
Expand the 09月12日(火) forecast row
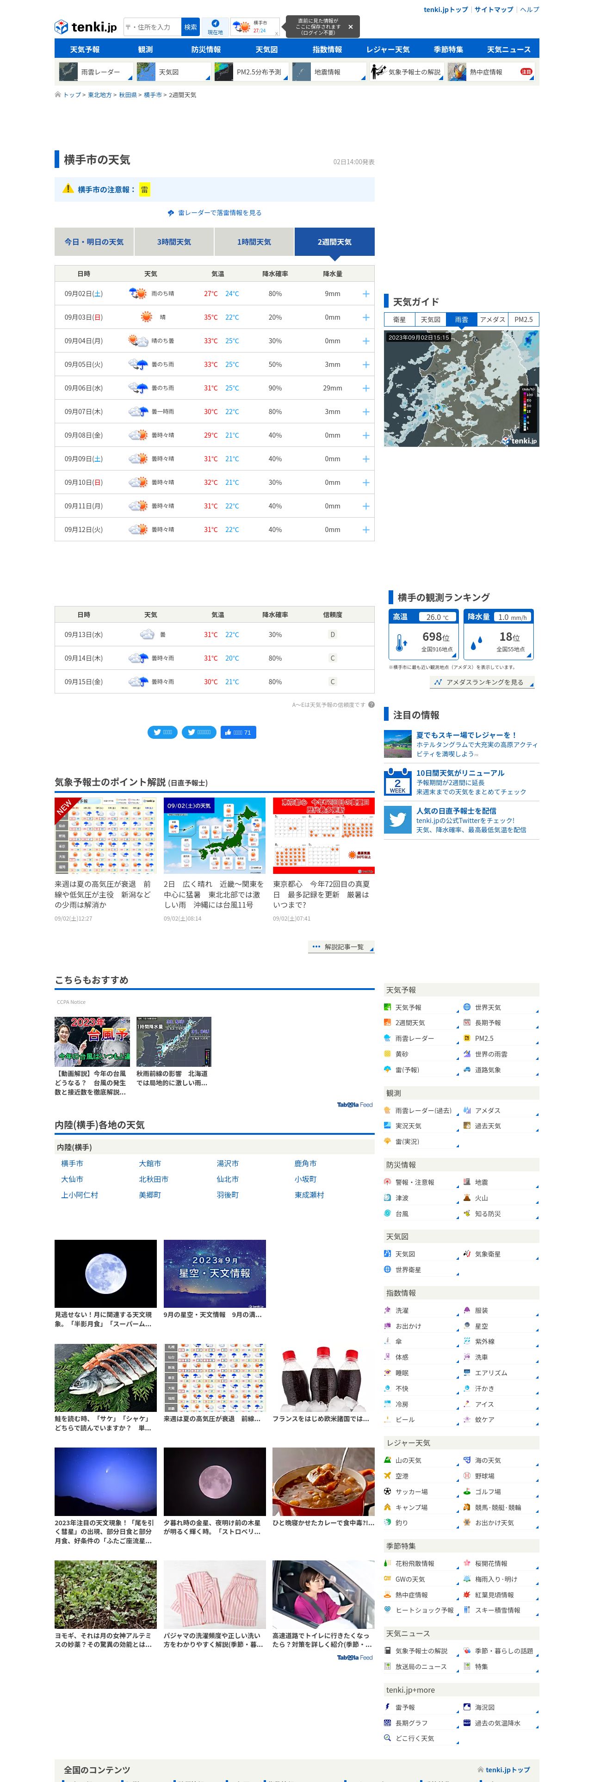pyautogui.click(x=366, y=530)
